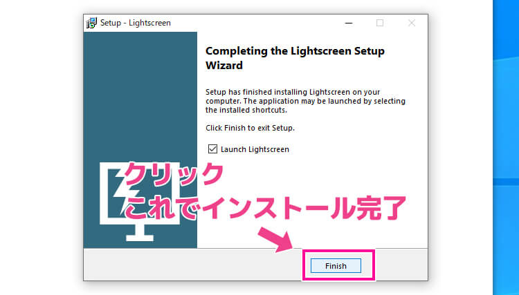The width and height of the screenshot is (519, 295).
Task: Click the "Completing the Lightscreen Setup Wizard" heading
Action: [295, 58]
